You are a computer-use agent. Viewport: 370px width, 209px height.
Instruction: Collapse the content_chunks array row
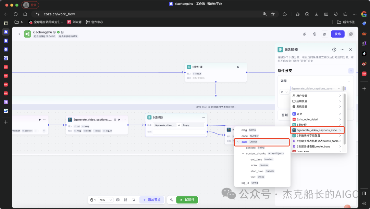click(x=243, y=154)
